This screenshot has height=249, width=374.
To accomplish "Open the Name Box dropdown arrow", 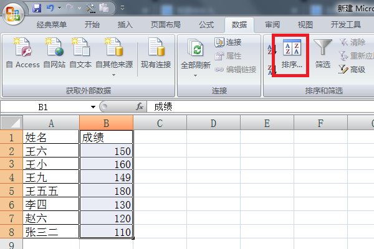I will pos(93,107).
